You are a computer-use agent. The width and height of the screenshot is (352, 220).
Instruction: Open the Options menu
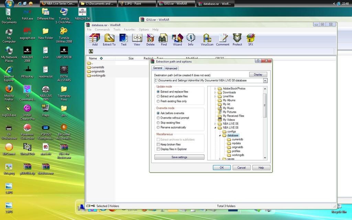[144, 30]
